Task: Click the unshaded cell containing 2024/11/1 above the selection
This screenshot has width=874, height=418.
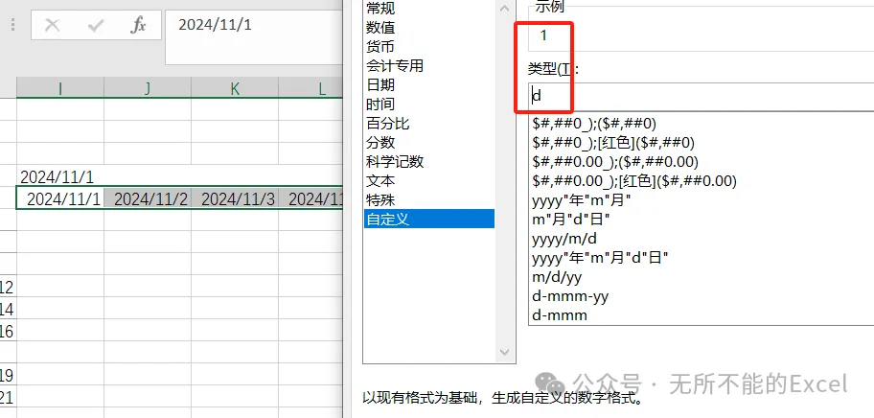Action: click(60, 176)
